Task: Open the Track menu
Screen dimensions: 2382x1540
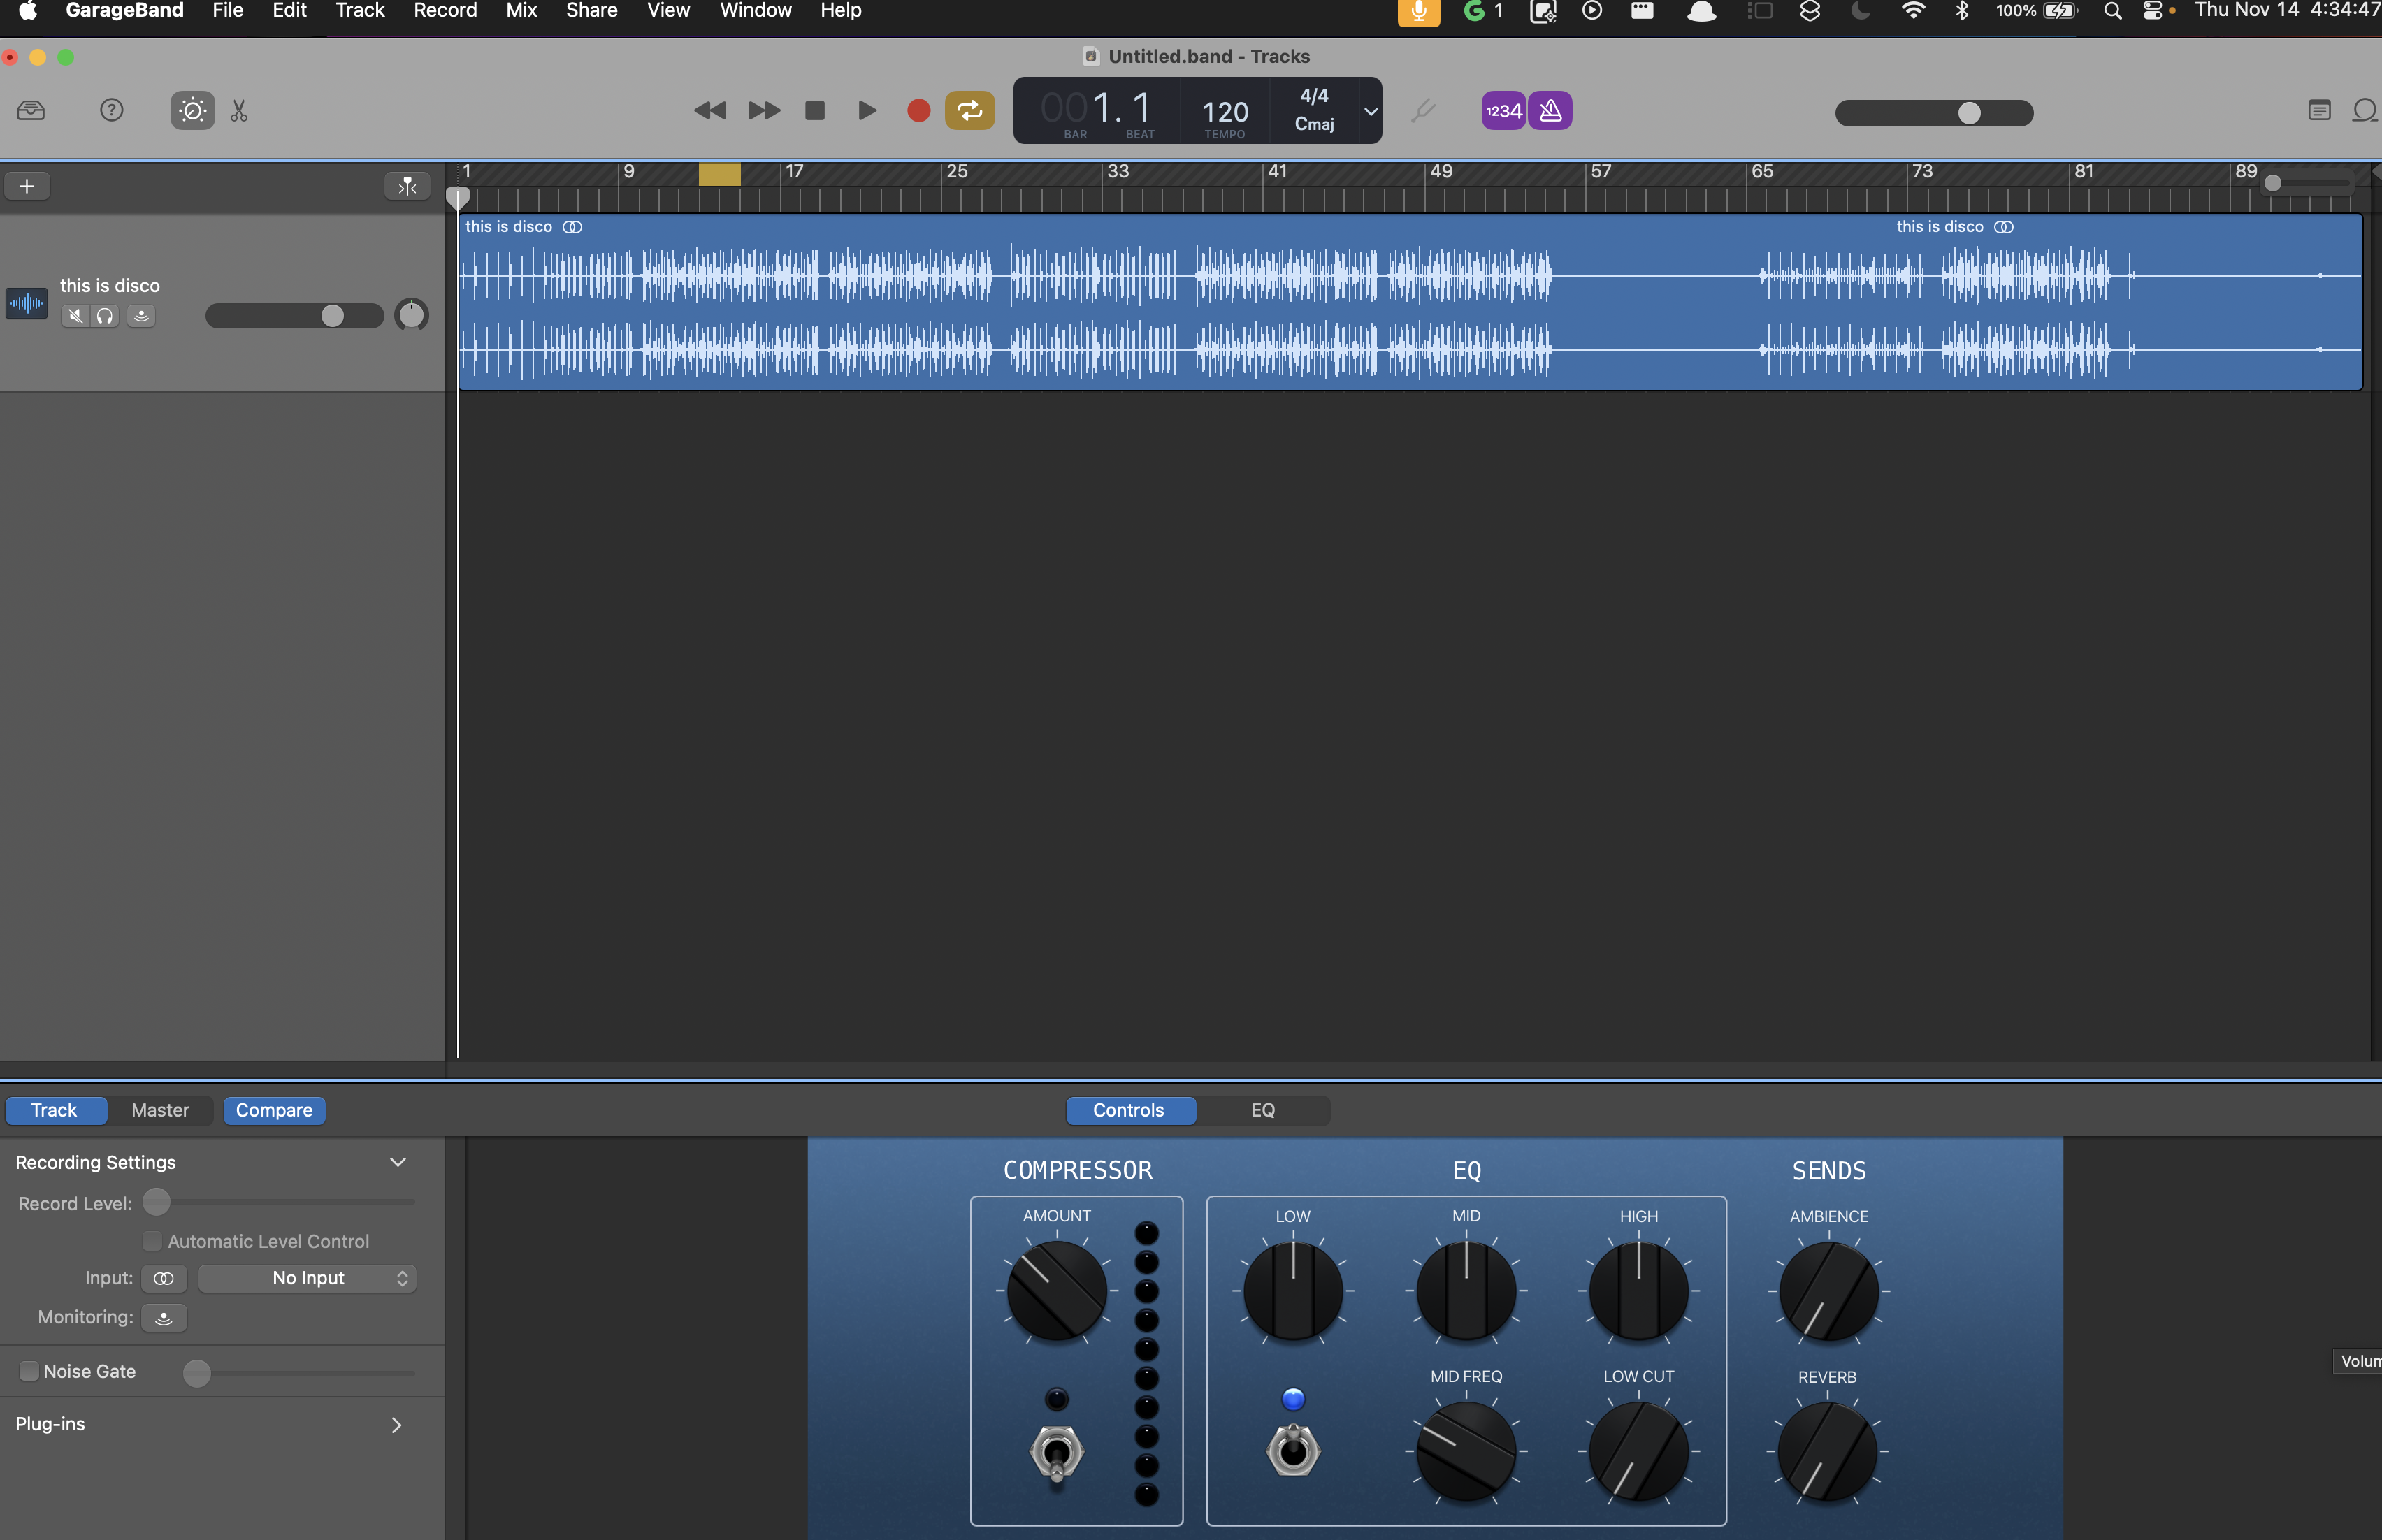Action: 360,10
